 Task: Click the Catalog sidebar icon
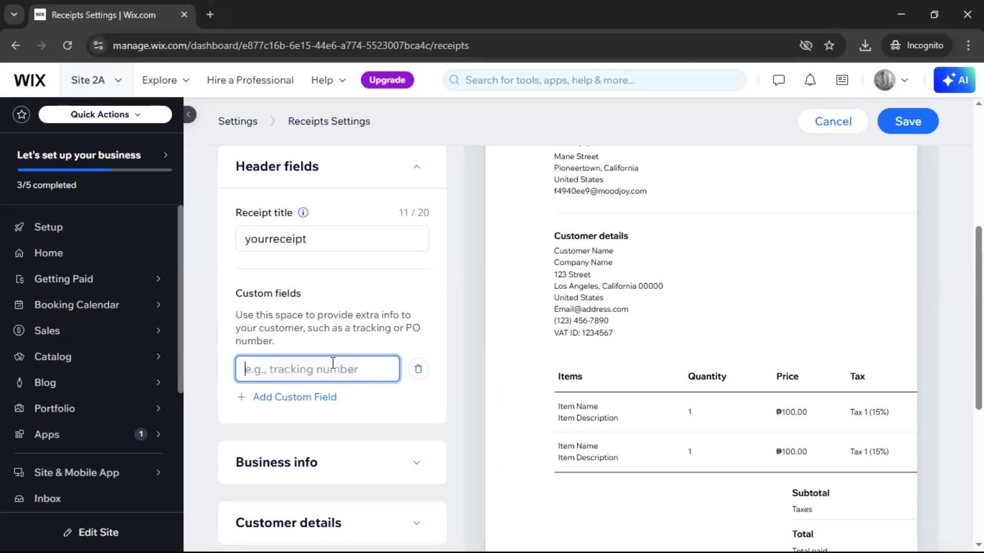(x=19, y=357)
